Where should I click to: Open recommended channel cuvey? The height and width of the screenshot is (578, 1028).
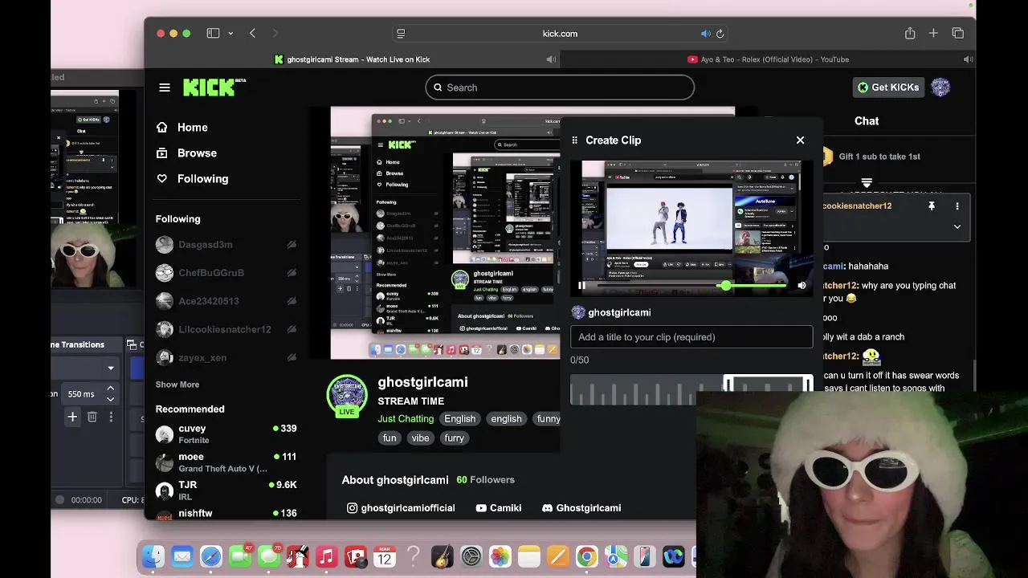click(226, 433)
